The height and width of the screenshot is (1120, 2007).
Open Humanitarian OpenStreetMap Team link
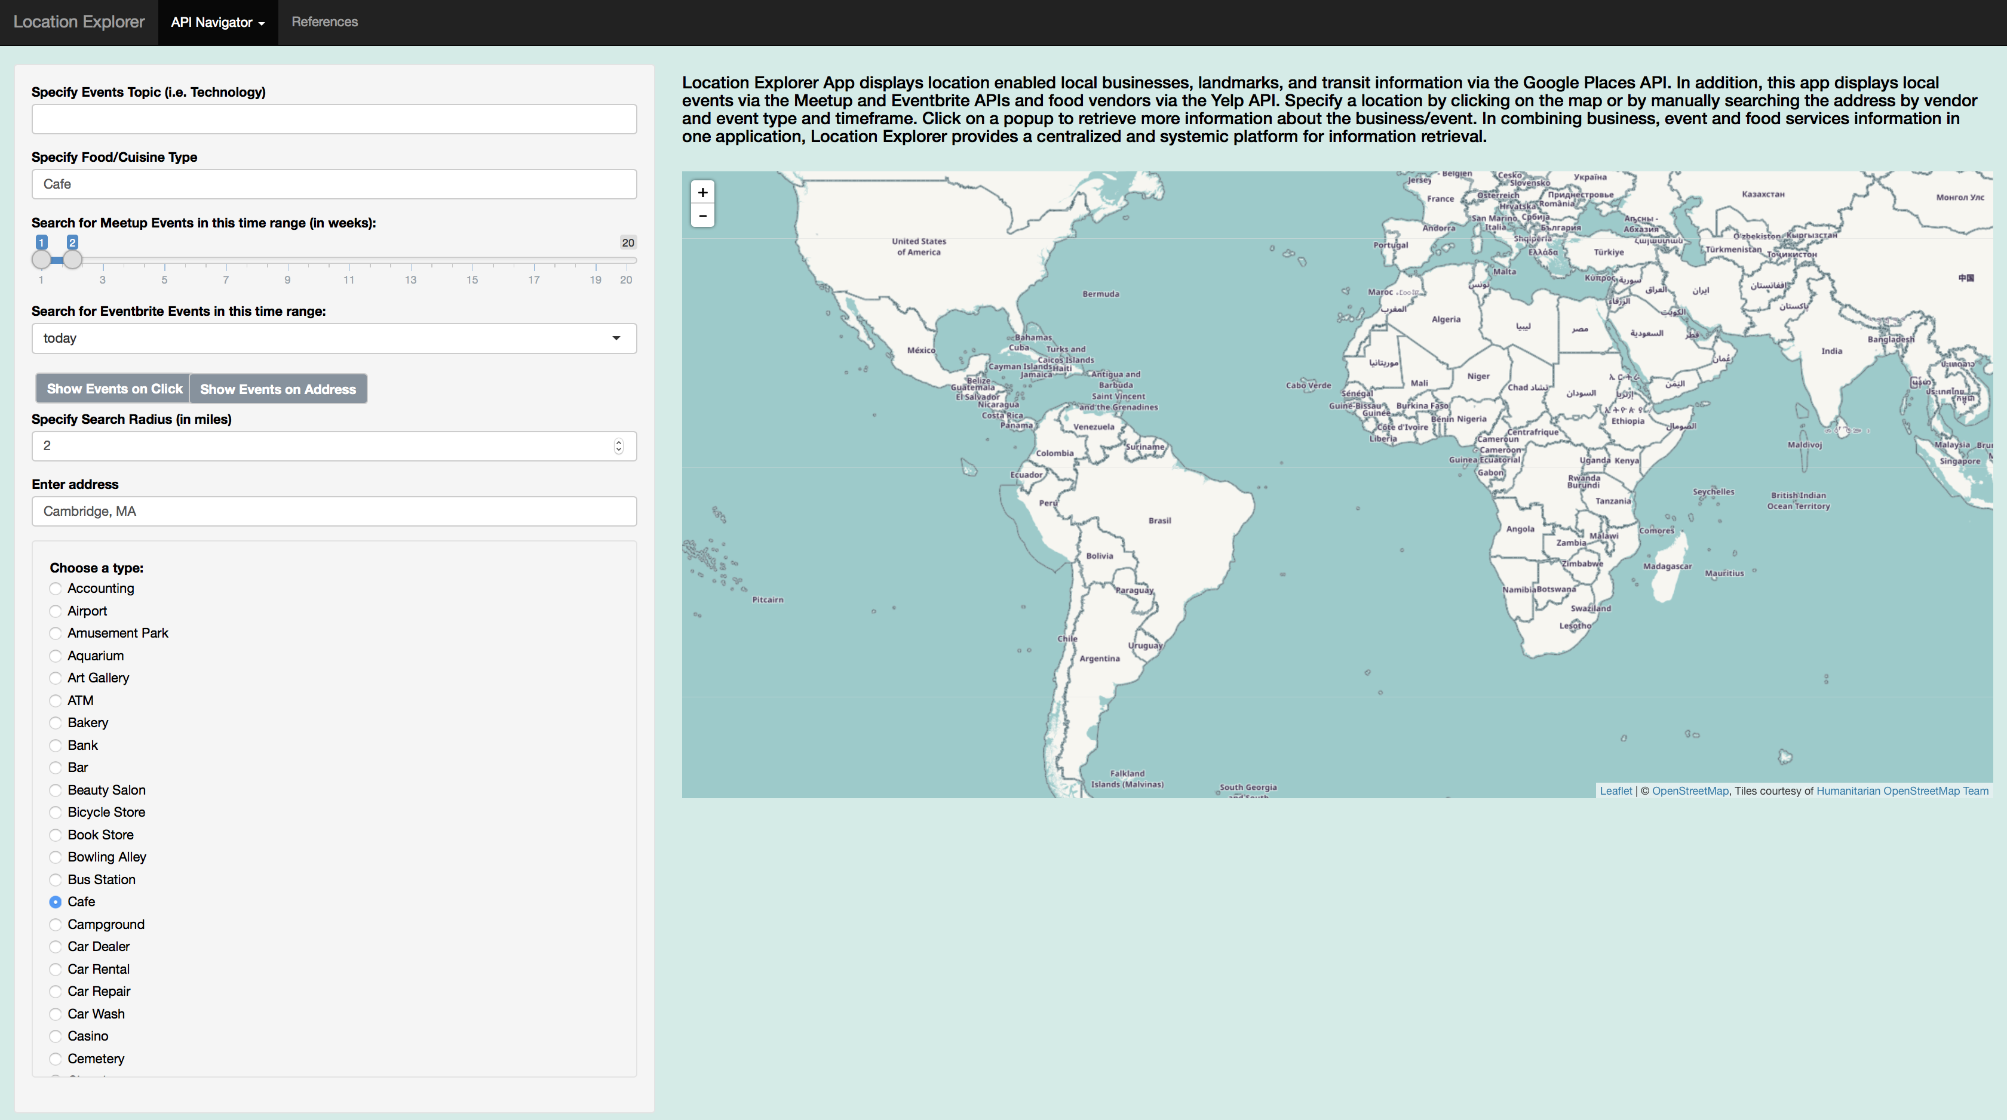1902,790
